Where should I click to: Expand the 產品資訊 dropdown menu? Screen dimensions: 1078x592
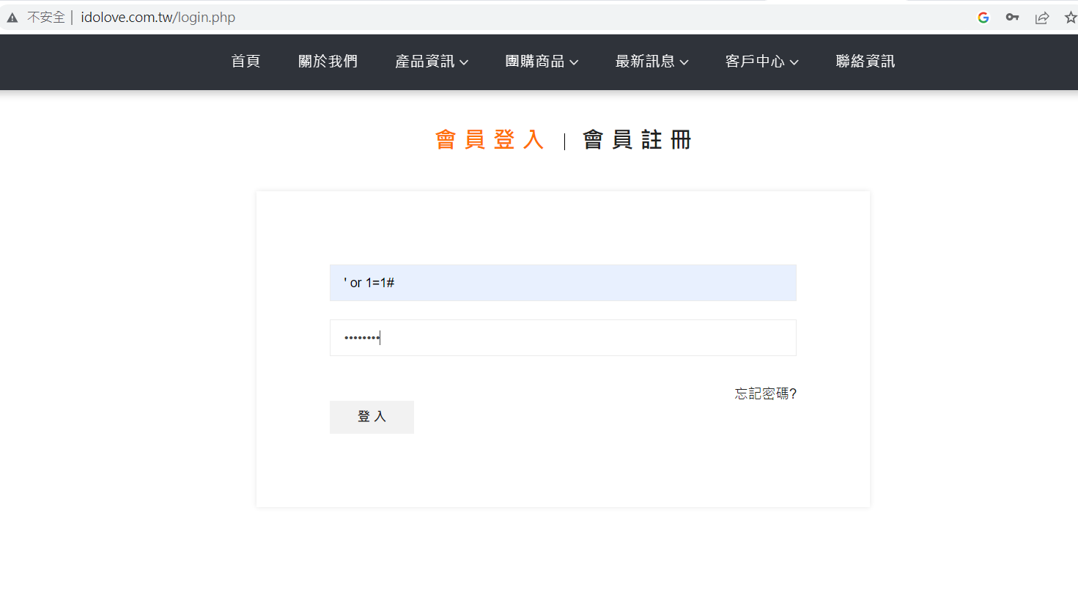pos(432,62)
